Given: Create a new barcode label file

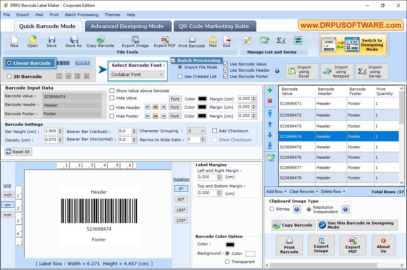Looking at the screenshot, I should 14,42.
